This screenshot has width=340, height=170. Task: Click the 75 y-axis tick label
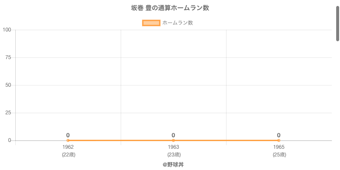(8, 57)
